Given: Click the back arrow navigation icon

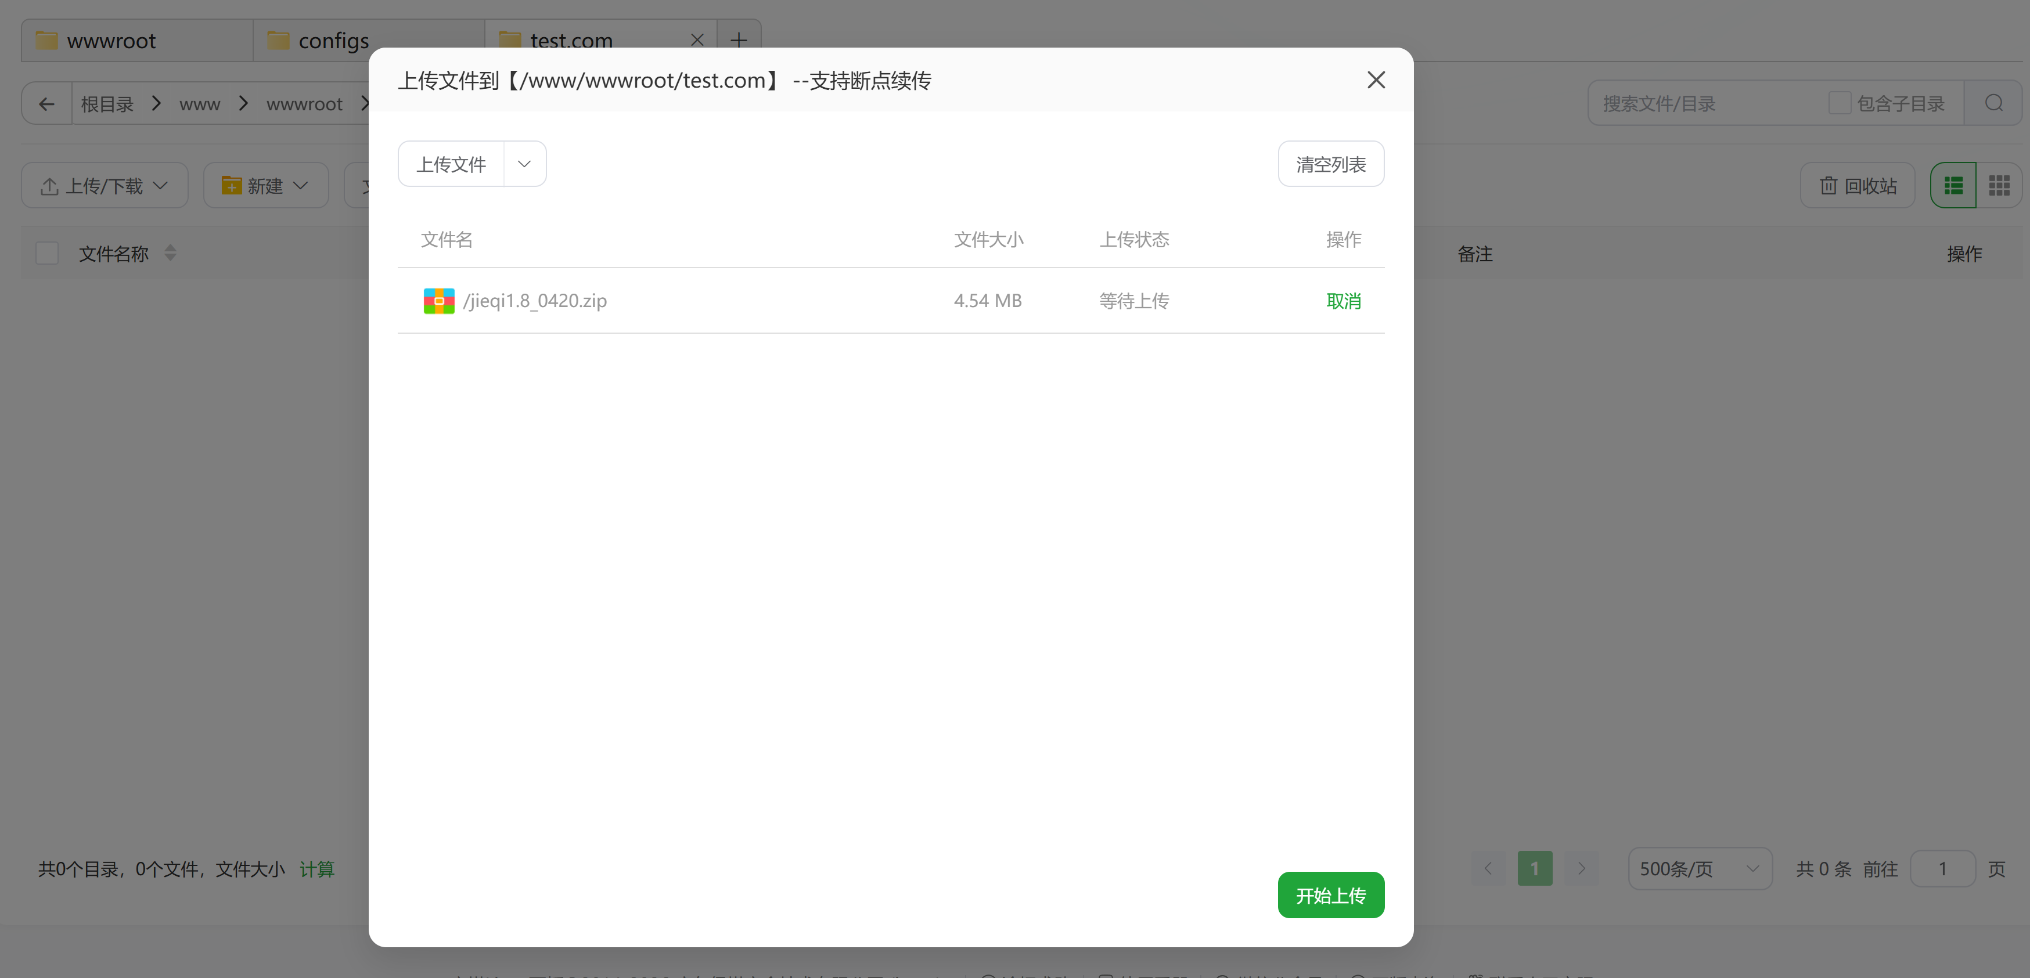Looking at the screenshot, I should tap(46, 104).
